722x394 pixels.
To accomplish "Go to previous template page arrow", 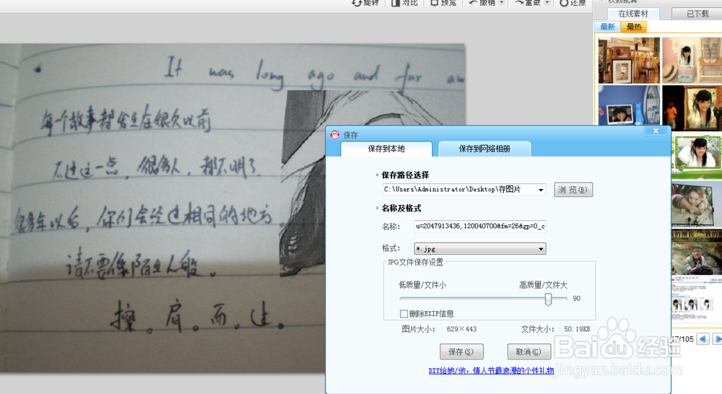I will pos(703,339).
